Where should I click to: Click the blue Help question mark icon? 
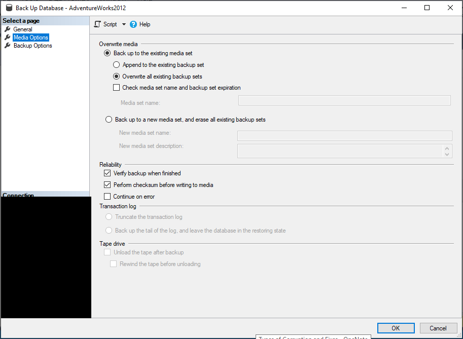pyautogui.click(x=133, y=24)
